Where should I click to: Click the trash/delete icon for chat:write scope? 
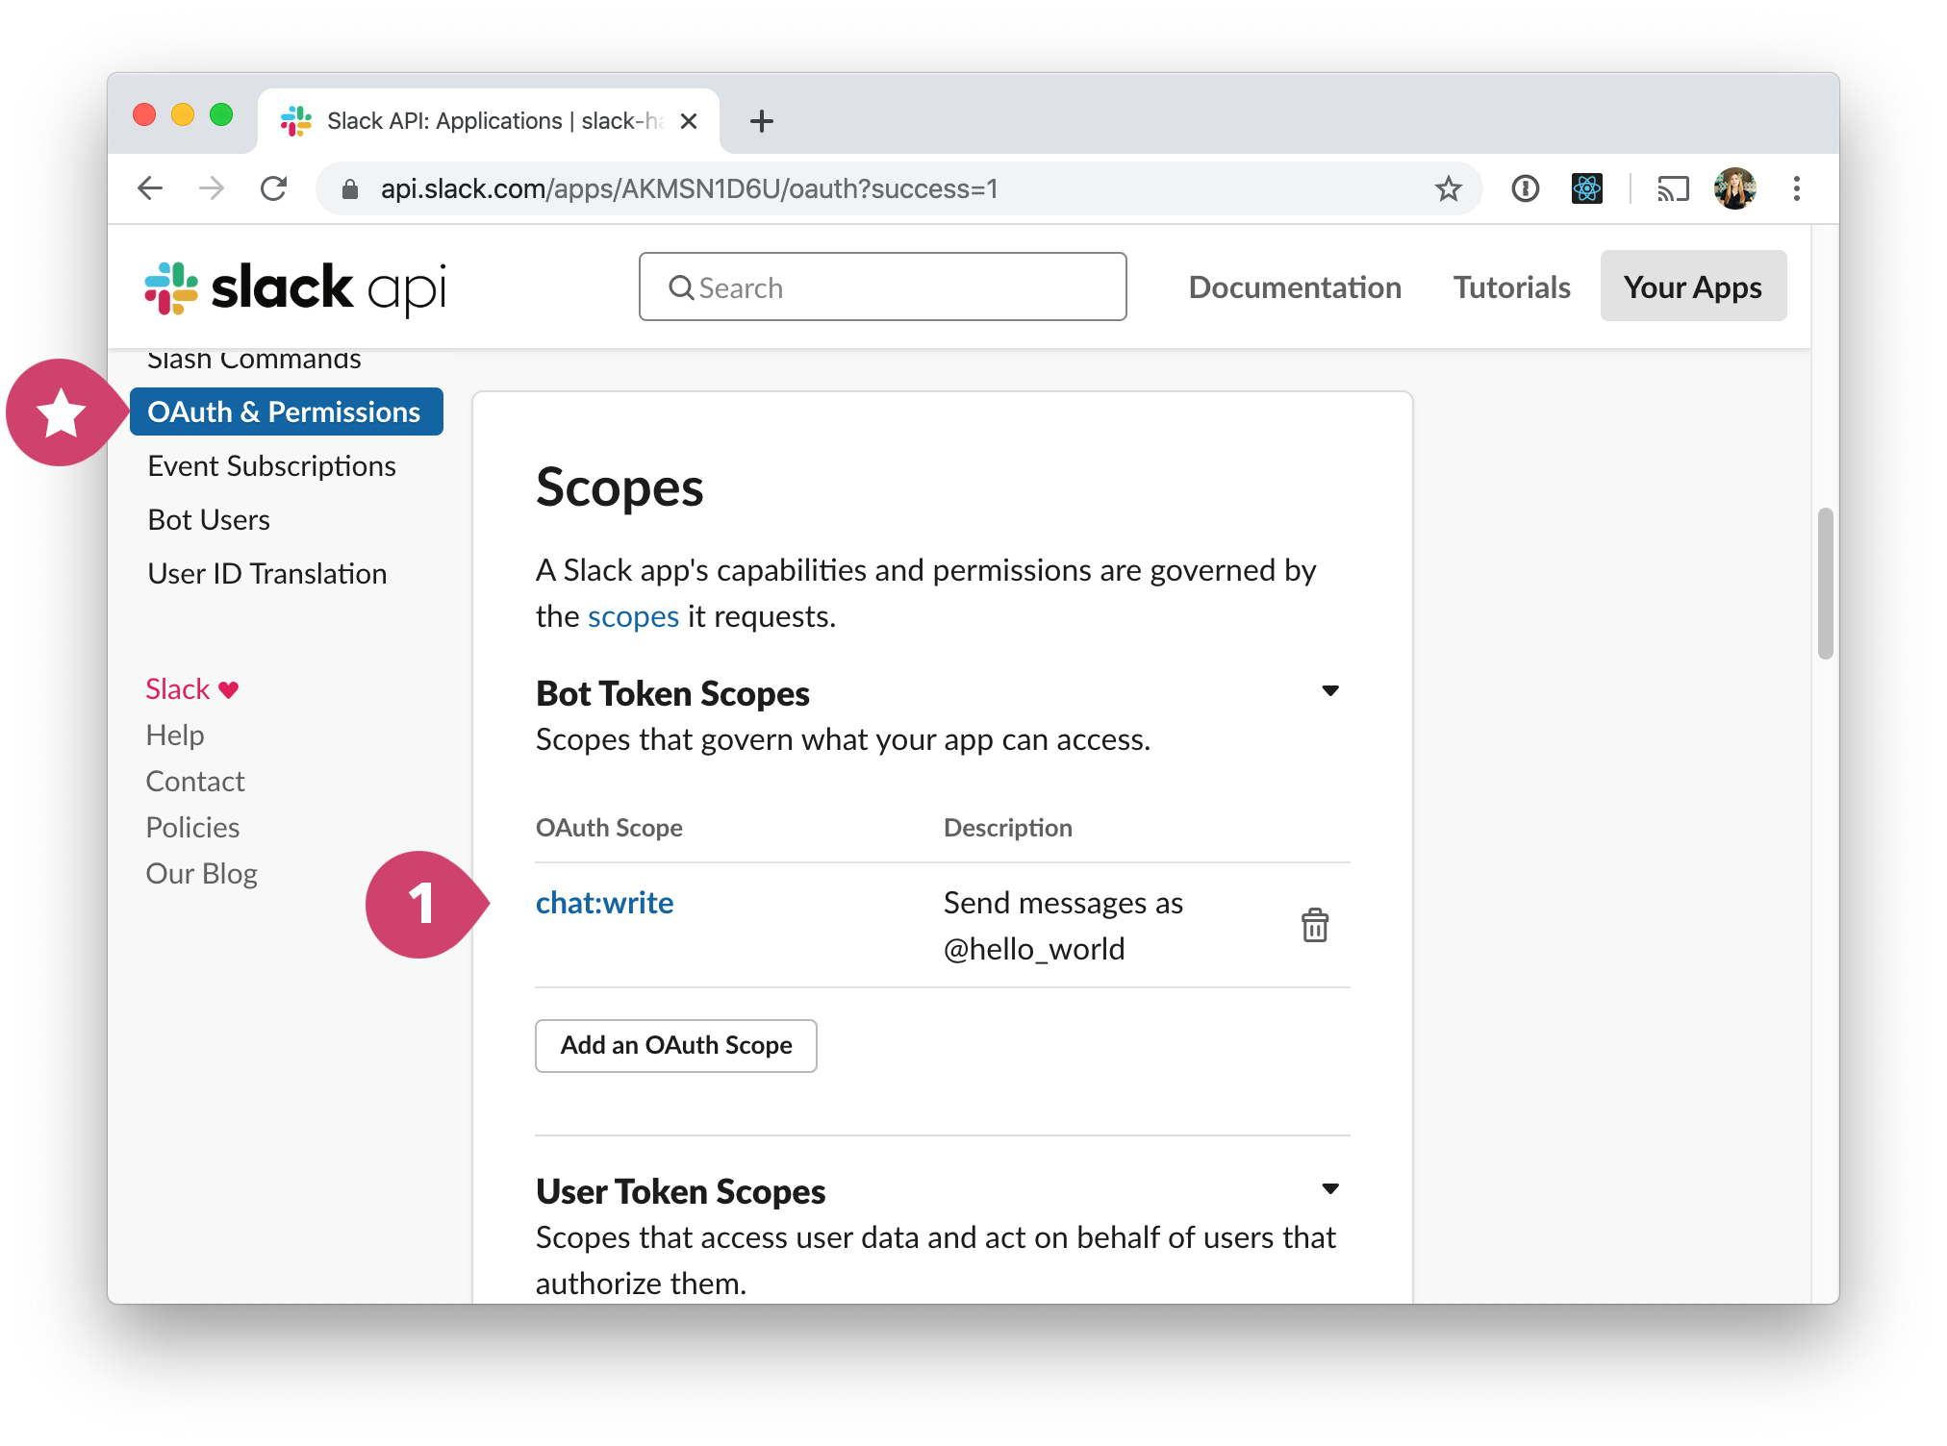click(x=1313, y=925)
